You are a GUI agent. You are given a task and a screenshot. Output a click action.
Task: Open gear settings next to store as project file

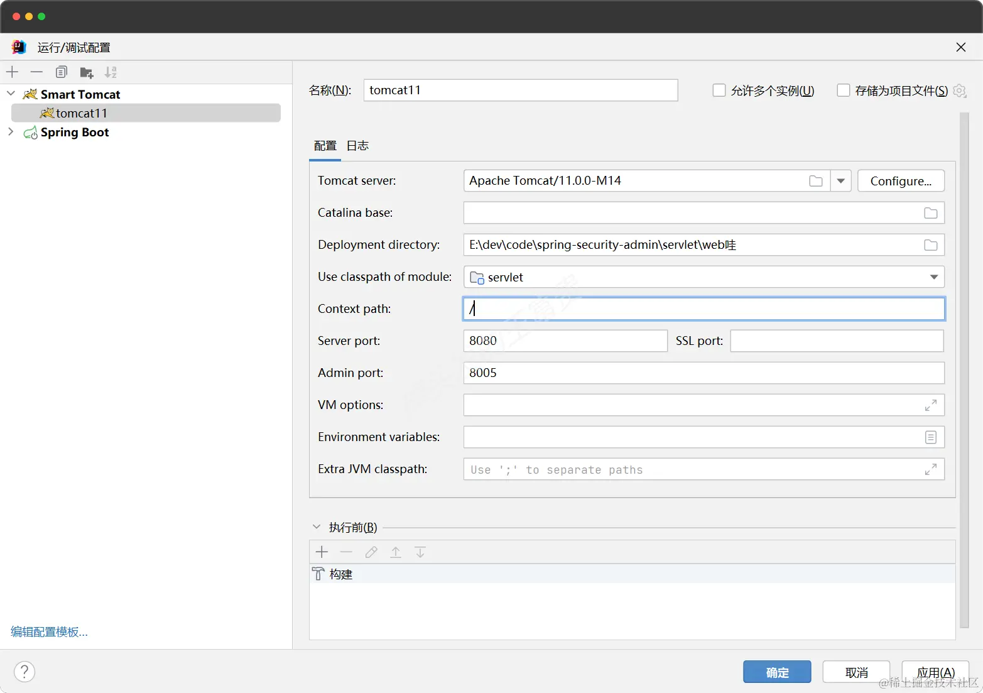tap(959, 91)
